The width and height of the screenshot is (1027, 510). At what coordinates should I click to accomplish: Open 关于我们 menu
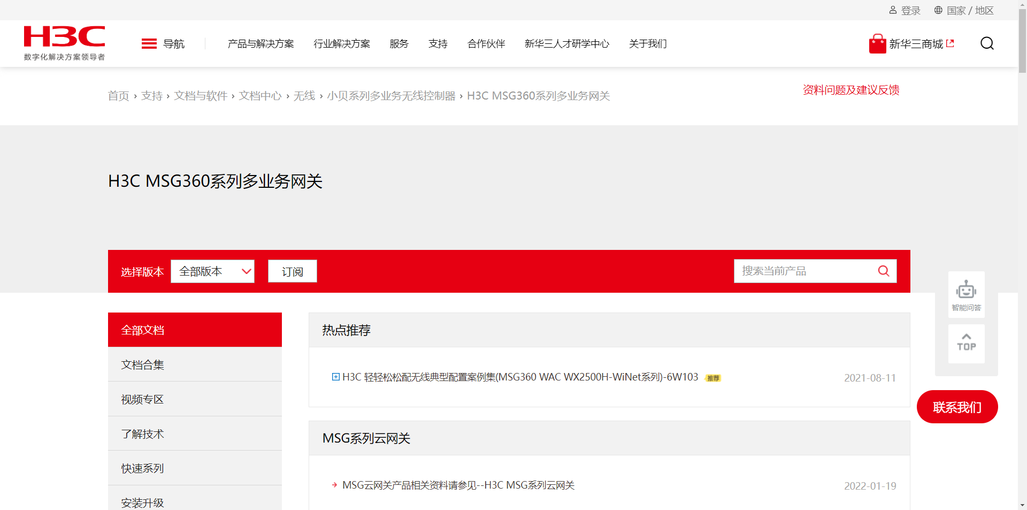[x=648, y=44]
